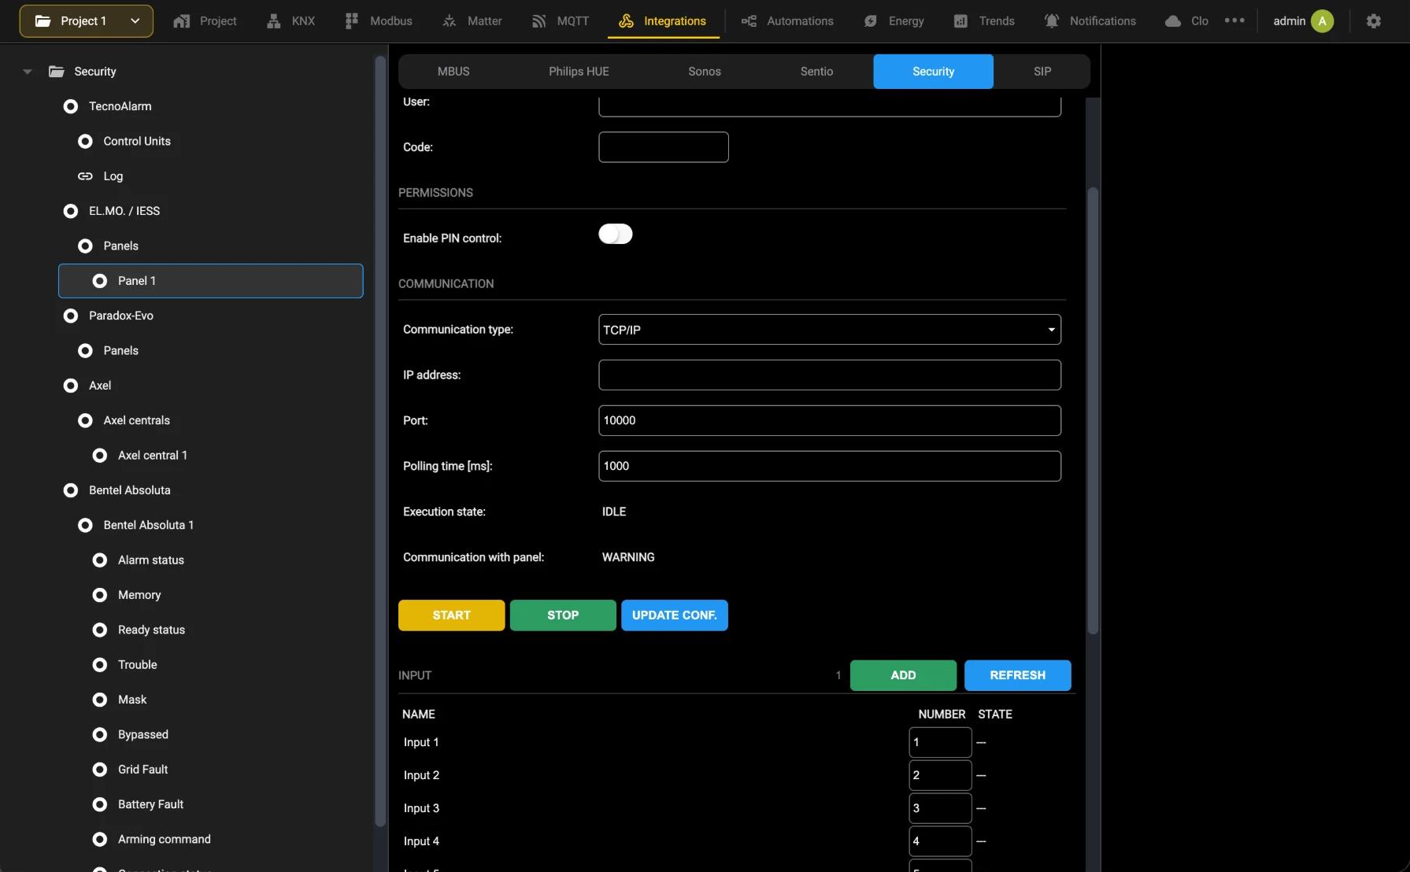Click the Notifications bell icon
The width and height of the screenshot is (1410, 872).
click(x=1052, y=21)
